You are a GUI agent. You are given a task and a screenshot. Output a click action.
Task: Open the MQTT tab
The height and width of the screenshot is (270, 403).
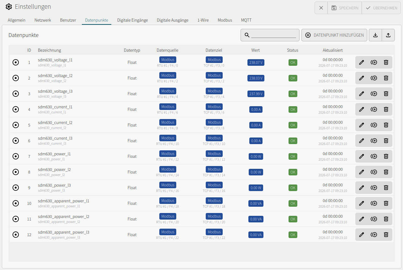pos(246,20)
